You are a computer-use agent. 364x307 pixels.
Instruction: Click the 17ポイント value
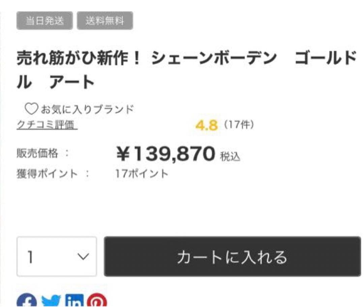point(142,174)
